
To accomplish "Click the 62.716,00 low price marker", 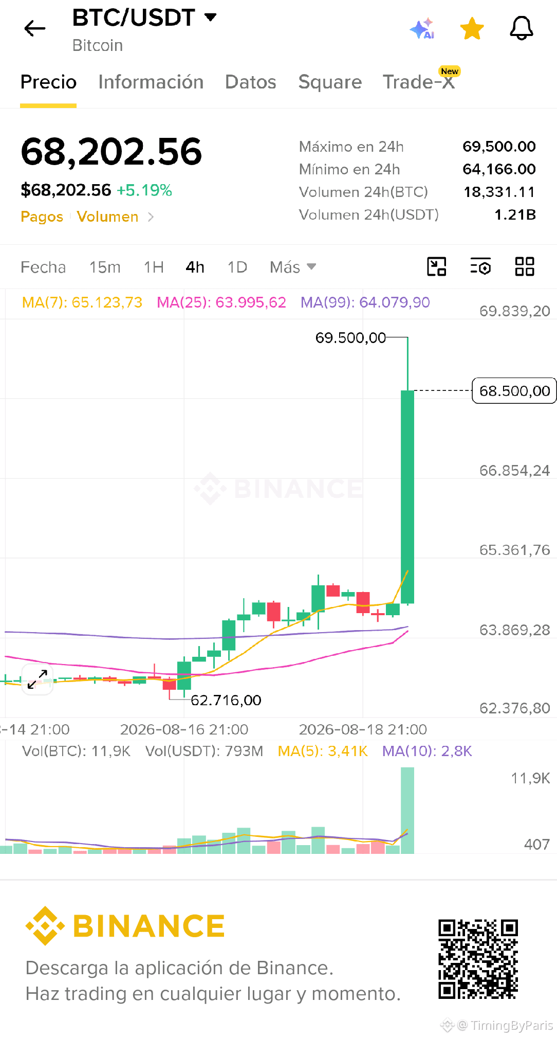I will [226, 700].
